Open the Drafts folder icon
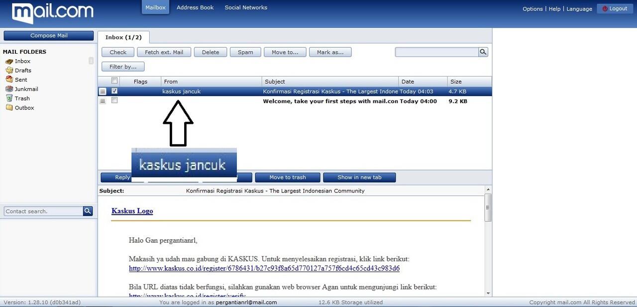The width and height of the screenshot is (637, 307). 9,70
